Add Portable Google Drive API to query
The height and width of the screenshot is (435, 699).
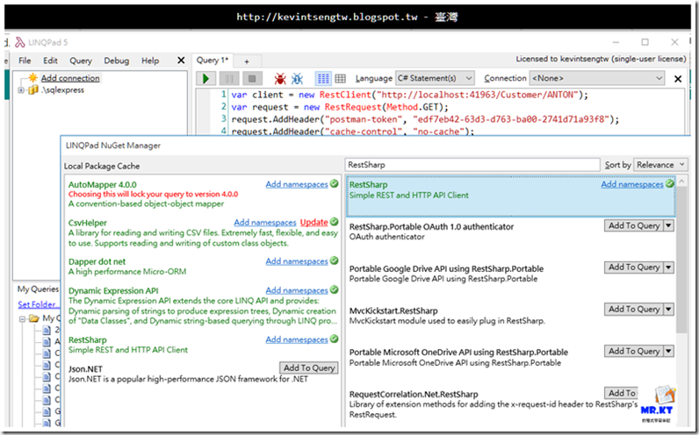pos(634,267)
